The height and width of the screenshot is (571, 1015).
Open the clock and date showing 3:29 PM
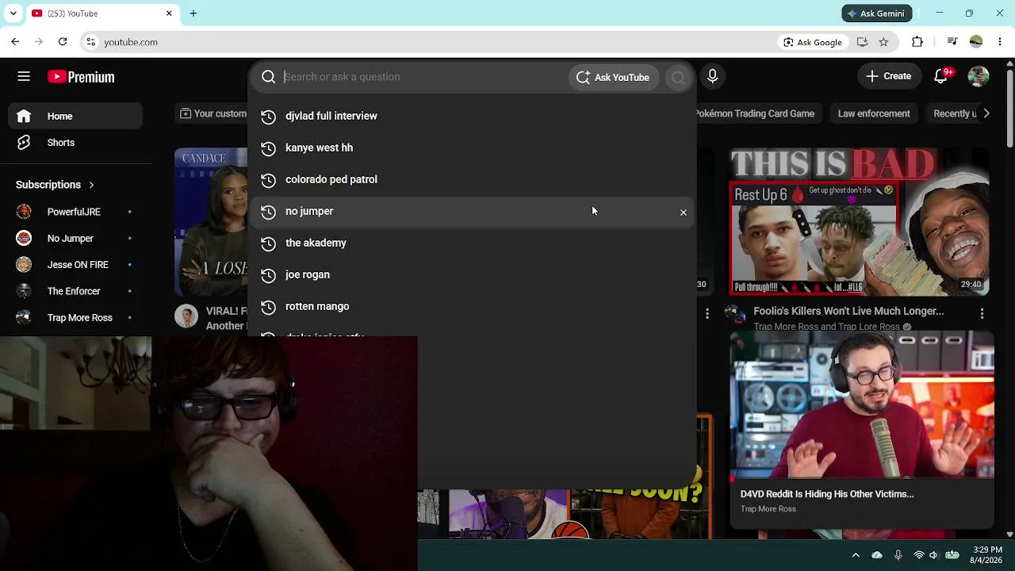987,555
